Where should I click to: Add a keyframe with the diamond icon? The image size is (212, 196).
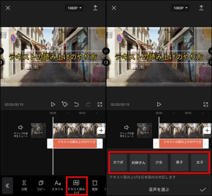click(64, 104)
